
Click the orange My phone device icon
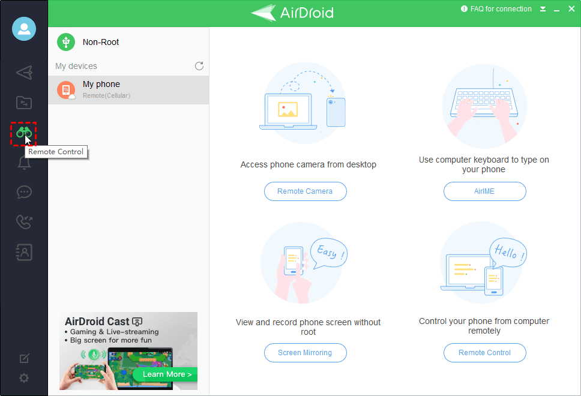66,90
